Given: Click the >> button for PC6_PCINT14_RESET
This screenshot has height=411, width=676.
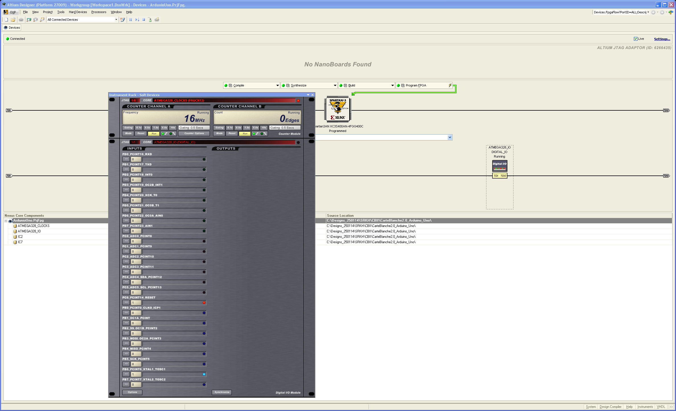Looking at the screenshot, I should 126,303.
